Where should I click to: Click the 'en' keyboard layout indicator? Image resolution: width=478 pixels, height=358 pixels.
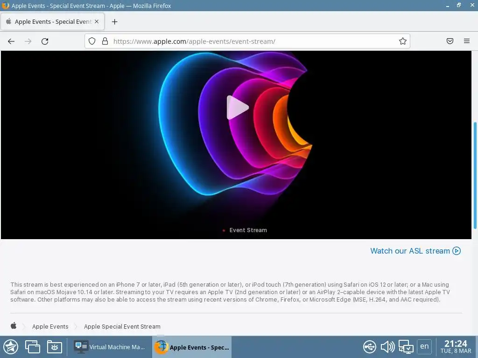pyautogui.click(x=424, y=346)
